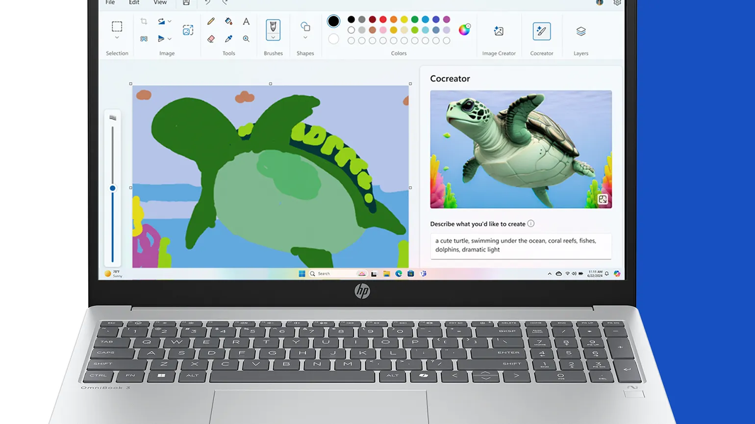This screenshot has height=424, width=755.
Task: Toggle the Layers panel button
Action: (x=581, y=31)
